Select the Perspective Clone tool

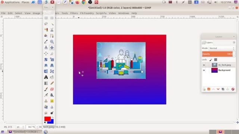click(x=46, y=107)
